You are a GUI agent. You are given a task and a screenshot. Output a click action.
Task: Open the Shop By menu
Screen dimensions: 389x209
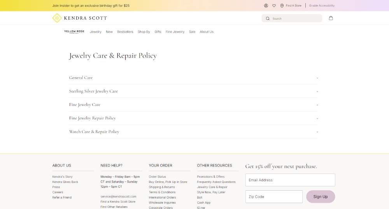(144, 32)
